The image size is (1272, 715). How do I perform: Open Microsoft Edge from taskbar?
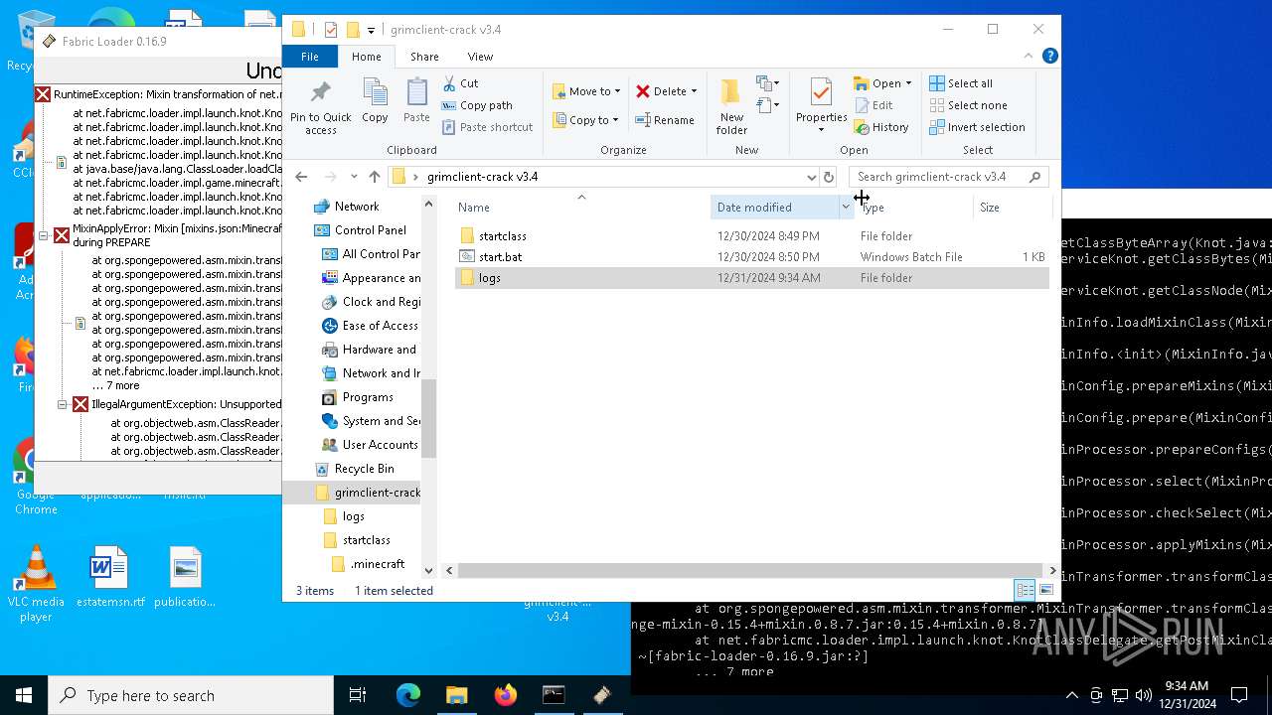(x=408, y=695)
